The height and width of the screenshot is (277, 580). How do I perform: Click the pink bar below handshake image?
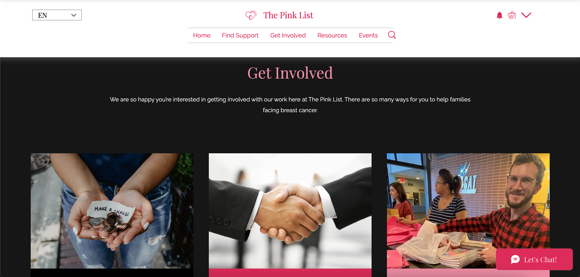(x=290, y=273)
